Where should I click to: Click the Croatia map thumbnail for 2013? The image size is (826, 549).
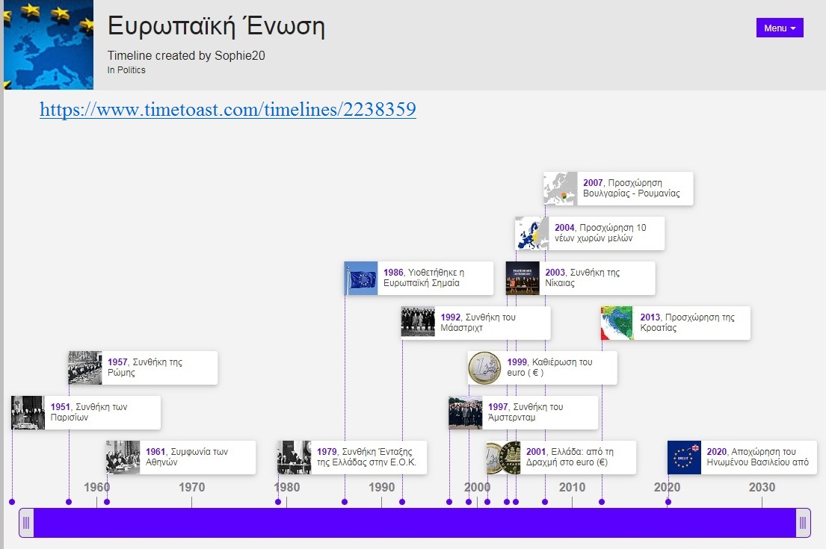617,323
